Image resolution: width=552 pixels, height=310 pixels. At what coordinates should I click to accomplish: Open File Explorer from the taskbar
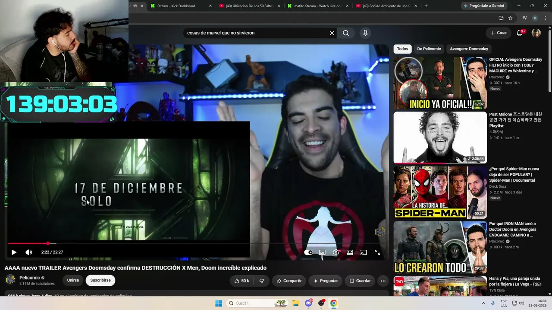point(296,303)
